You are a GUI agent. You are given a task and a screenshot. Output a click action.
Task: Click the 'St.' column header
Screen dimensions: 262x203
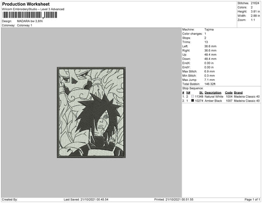201,93
